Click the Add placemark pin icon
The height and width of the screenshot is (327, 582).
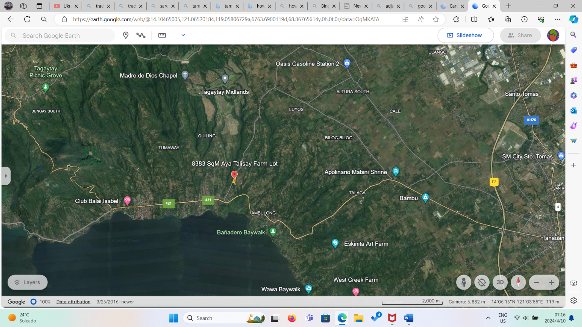(x=126, y=35)
